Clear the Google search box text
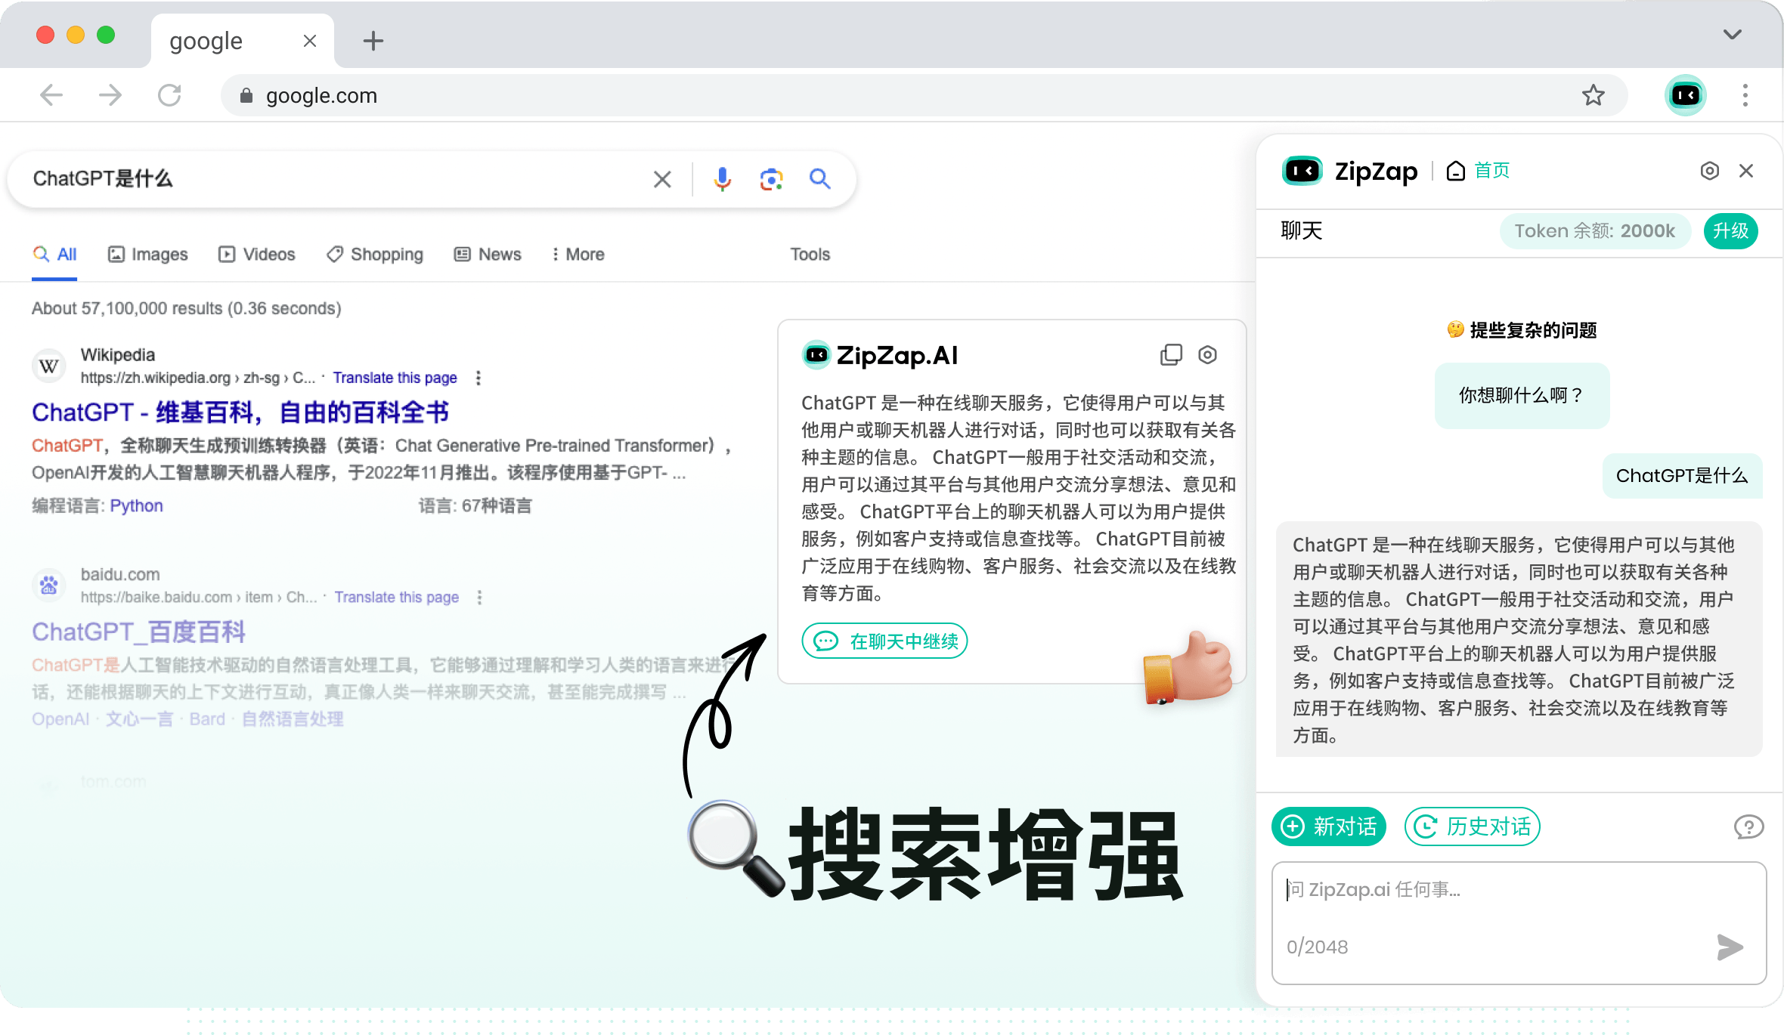The image size is (1784, 1035). click(662, 179)
